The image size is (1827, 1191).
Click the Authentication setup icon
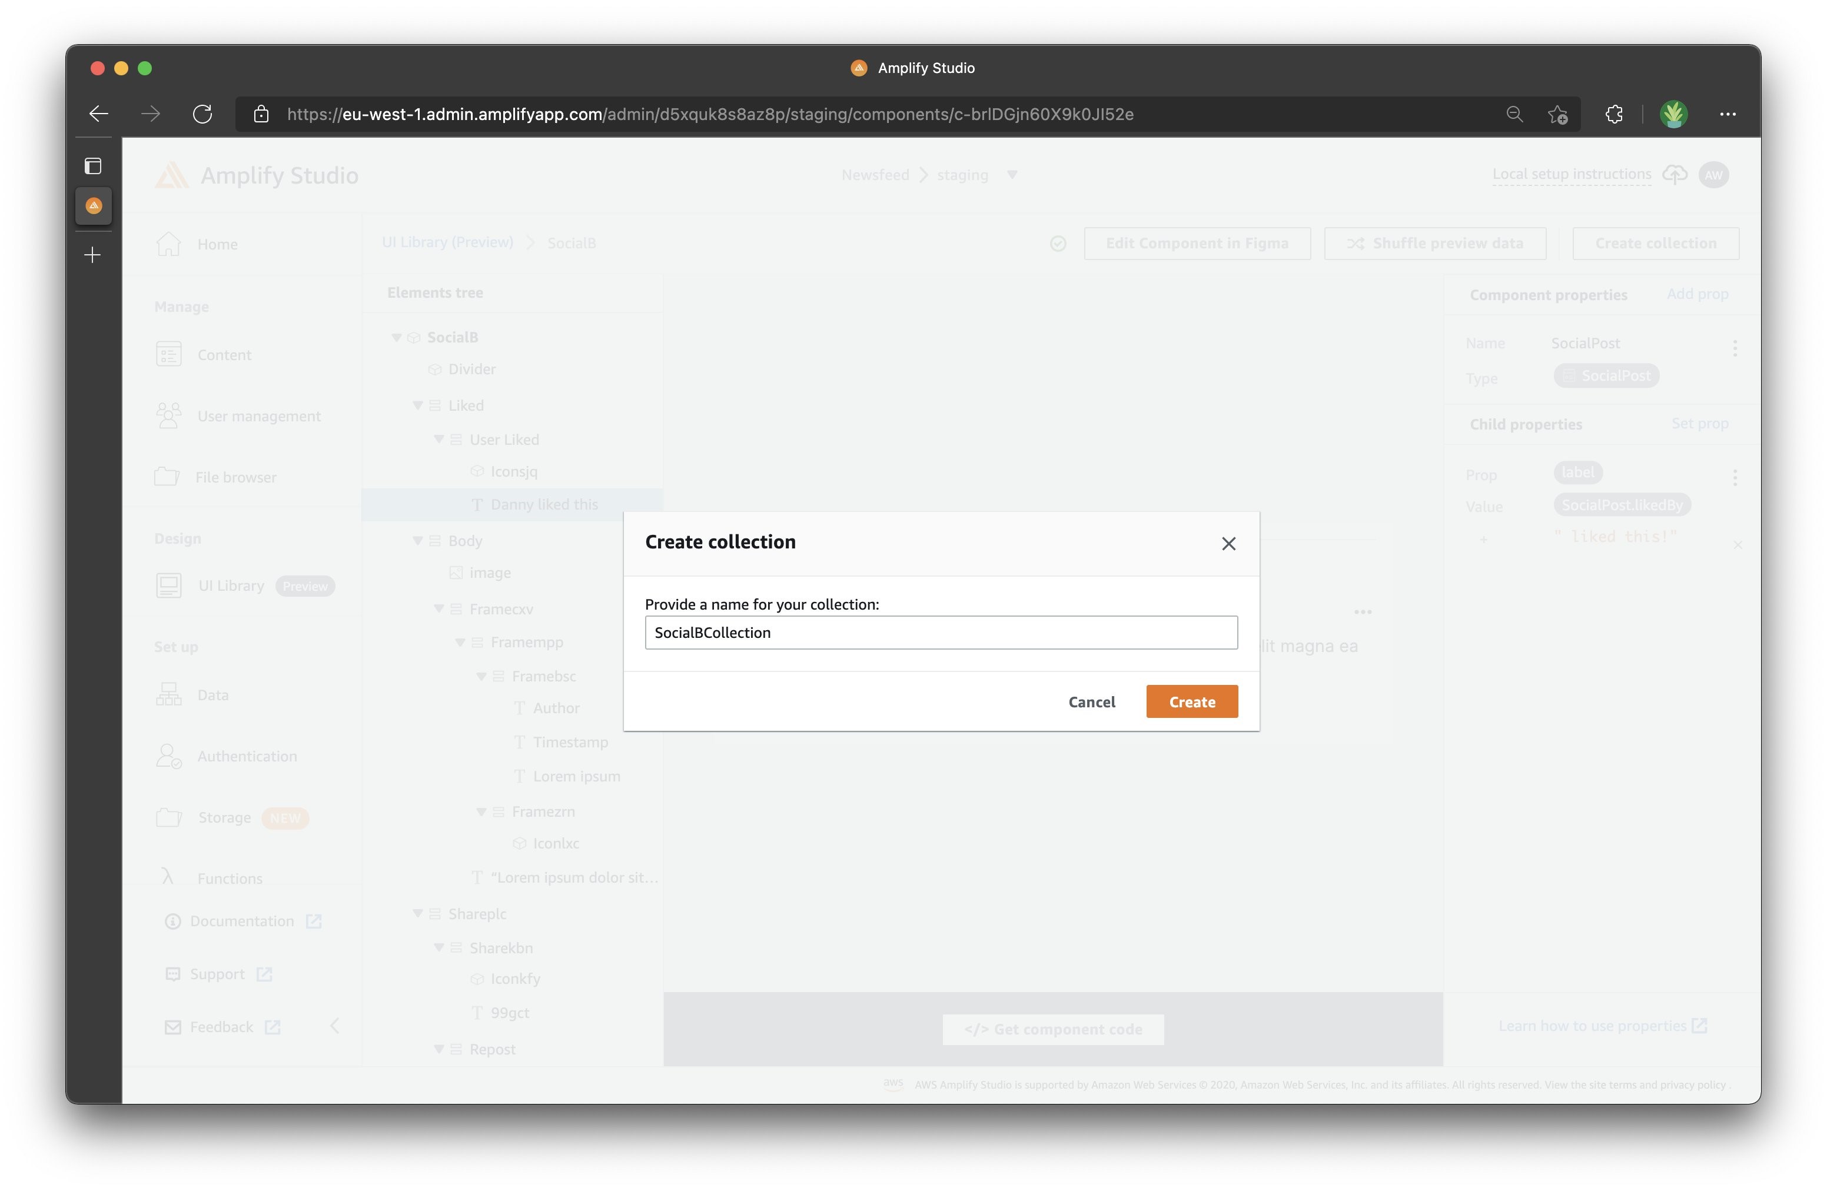[x=169, y=756]
